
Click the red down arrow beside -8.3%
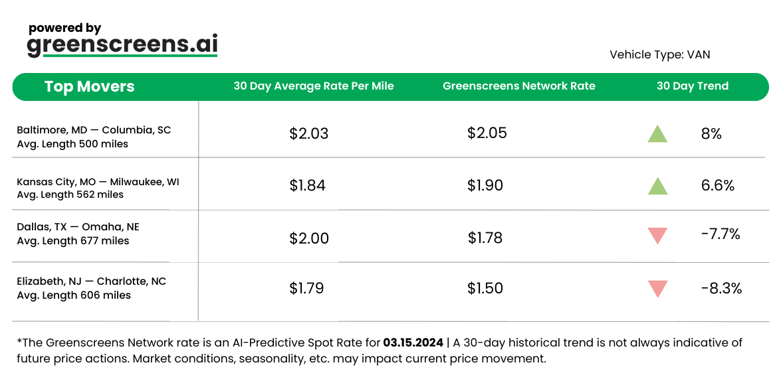click(657, 289)
